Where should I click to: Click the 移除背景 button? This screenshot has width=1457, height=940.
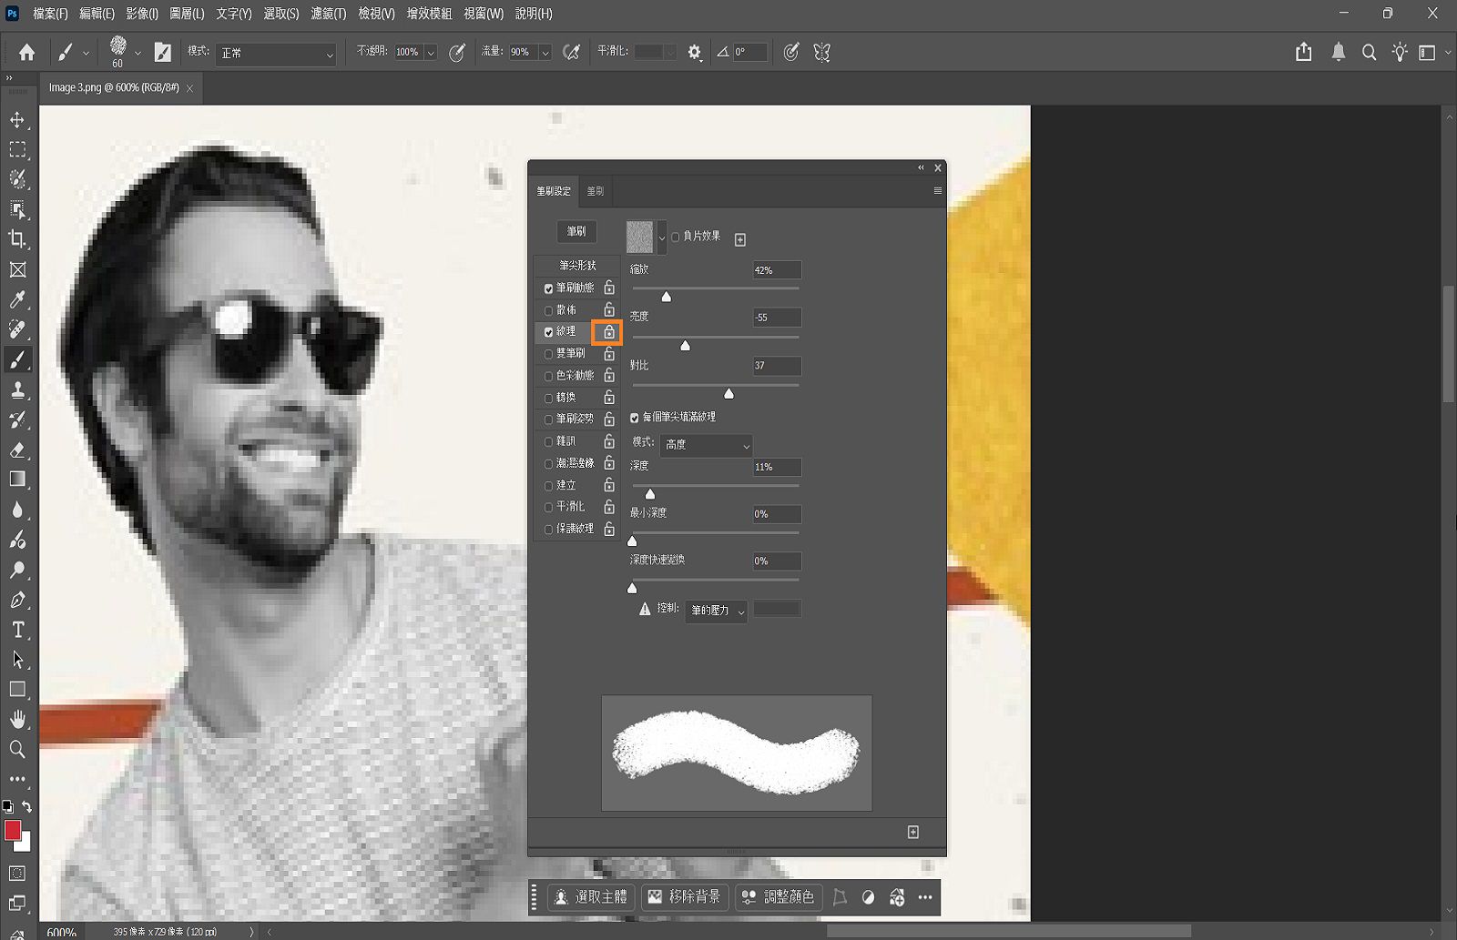pyautogui.click(x=685, y=897)
